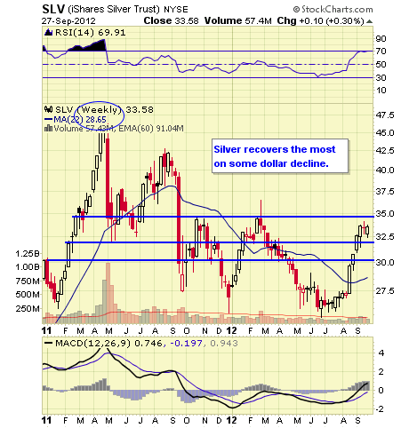This screenshot has width=409, height=428.
Task: Click the date 27-Sep-2012
Action: [68, 21]
